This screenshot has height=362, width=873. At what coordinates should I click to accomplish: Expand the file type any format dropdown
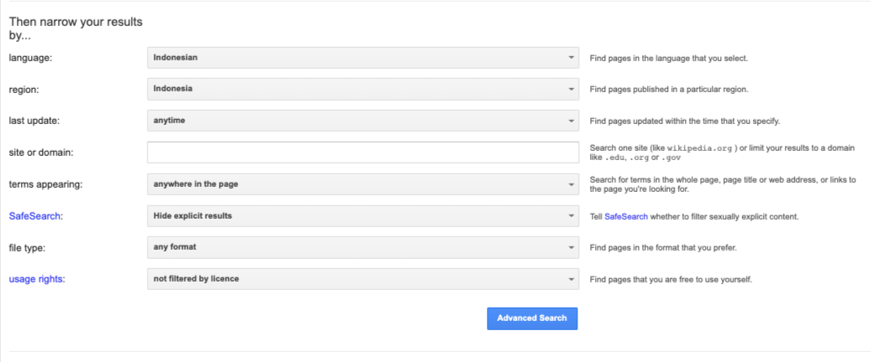pos(363,247)
